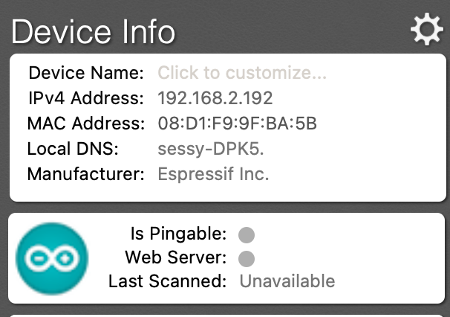The width and height of the screenshot is (450, 317).
Task: Click the Device Name label
Action: [x=86, y=72]
